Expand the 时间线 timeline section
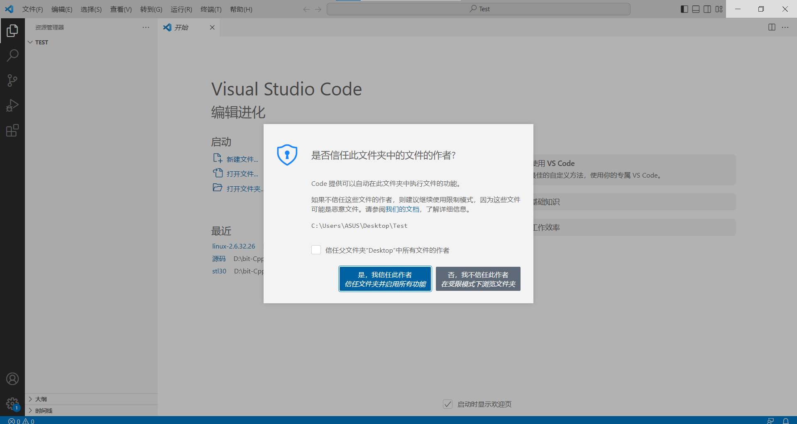 pos(91,411)
